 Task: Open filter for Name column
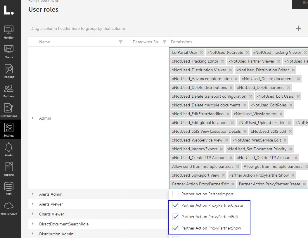coord(121,42)
